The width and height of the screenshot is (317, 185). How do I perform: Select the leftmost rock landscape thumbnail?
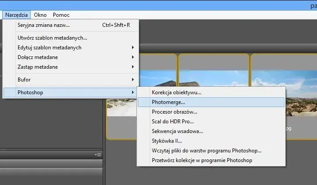point(158,78)
